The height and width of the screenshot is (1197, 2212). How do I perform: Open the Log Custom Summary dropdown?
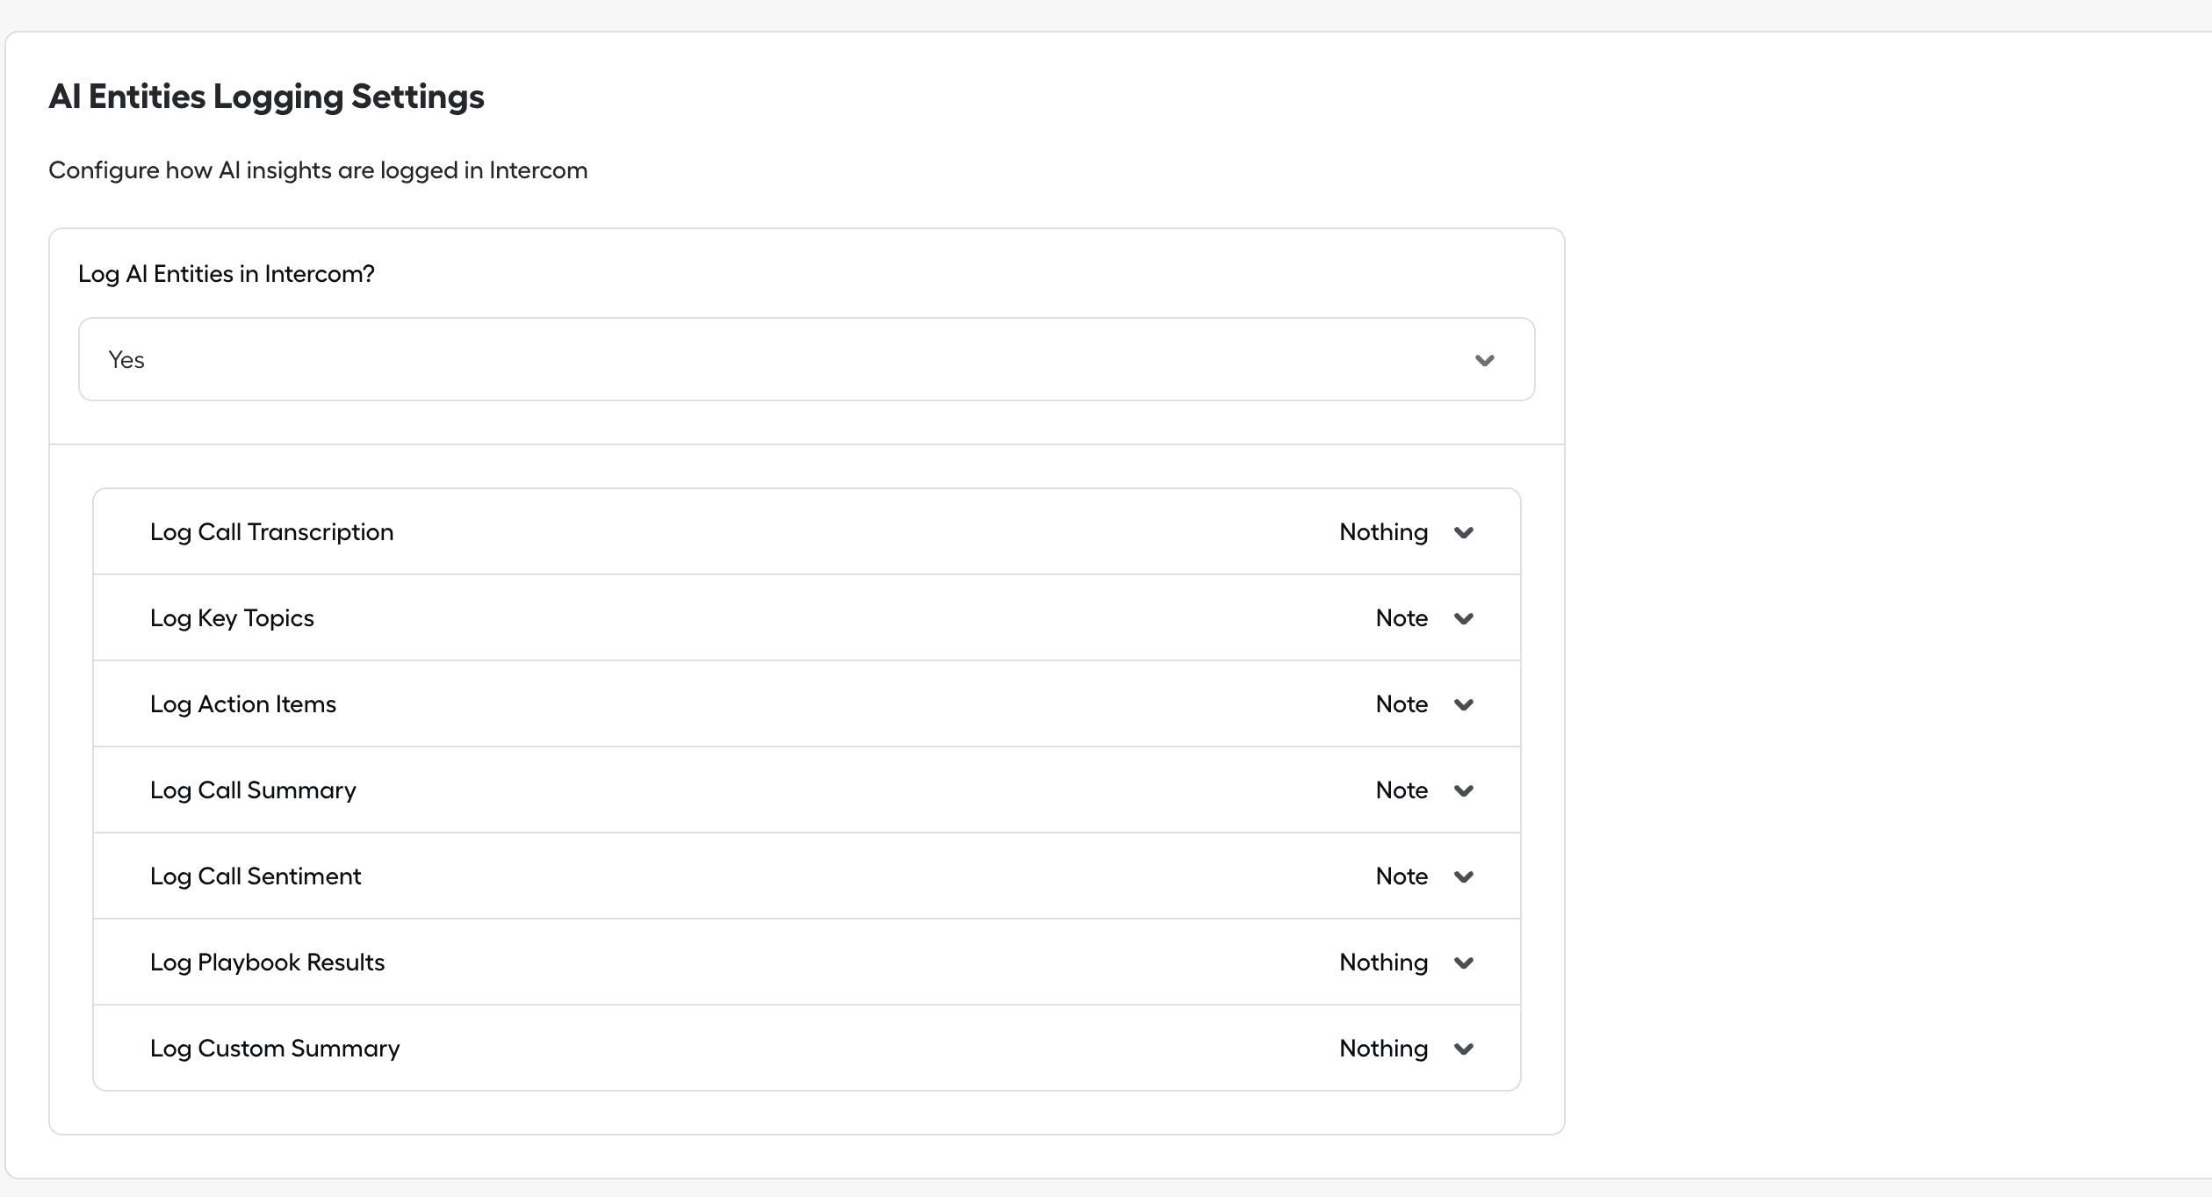(x=1407, y=1049)
